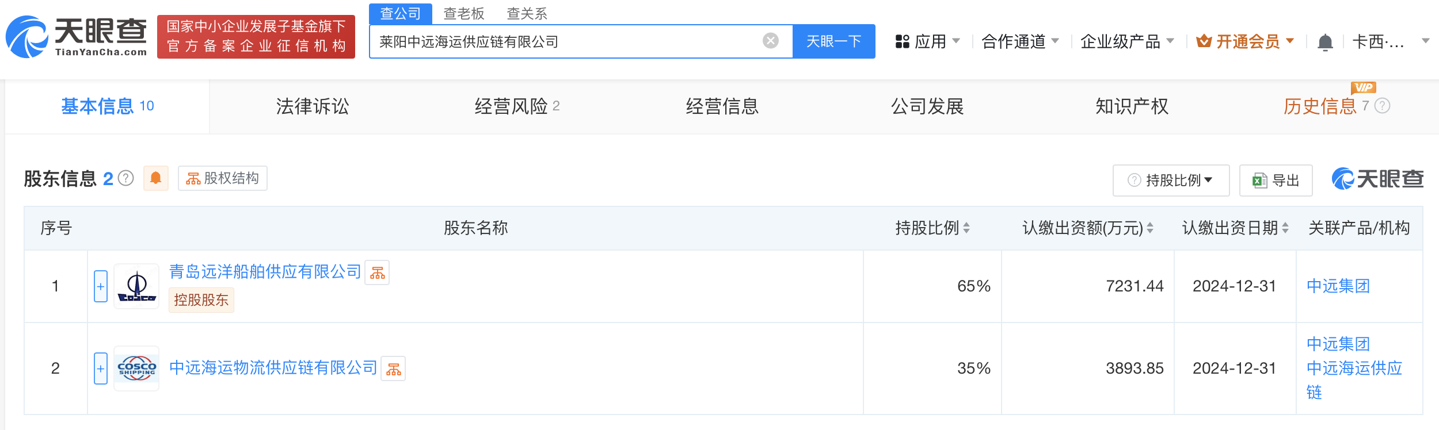Screen dimensions: 1439x430
Task: Click the 序号 column header
Action: (56, 228)
